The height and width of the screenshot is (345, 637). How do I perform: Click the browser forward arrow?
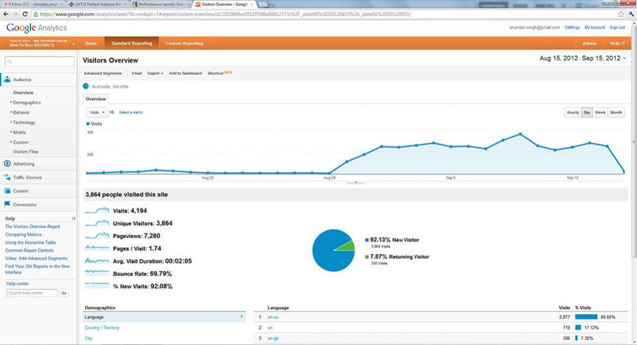[15, 14]
